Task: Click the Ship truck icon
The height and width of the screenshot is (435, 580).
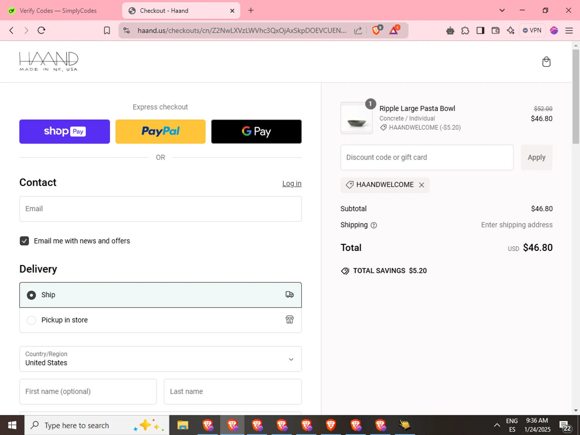Action: pos(289,295)
